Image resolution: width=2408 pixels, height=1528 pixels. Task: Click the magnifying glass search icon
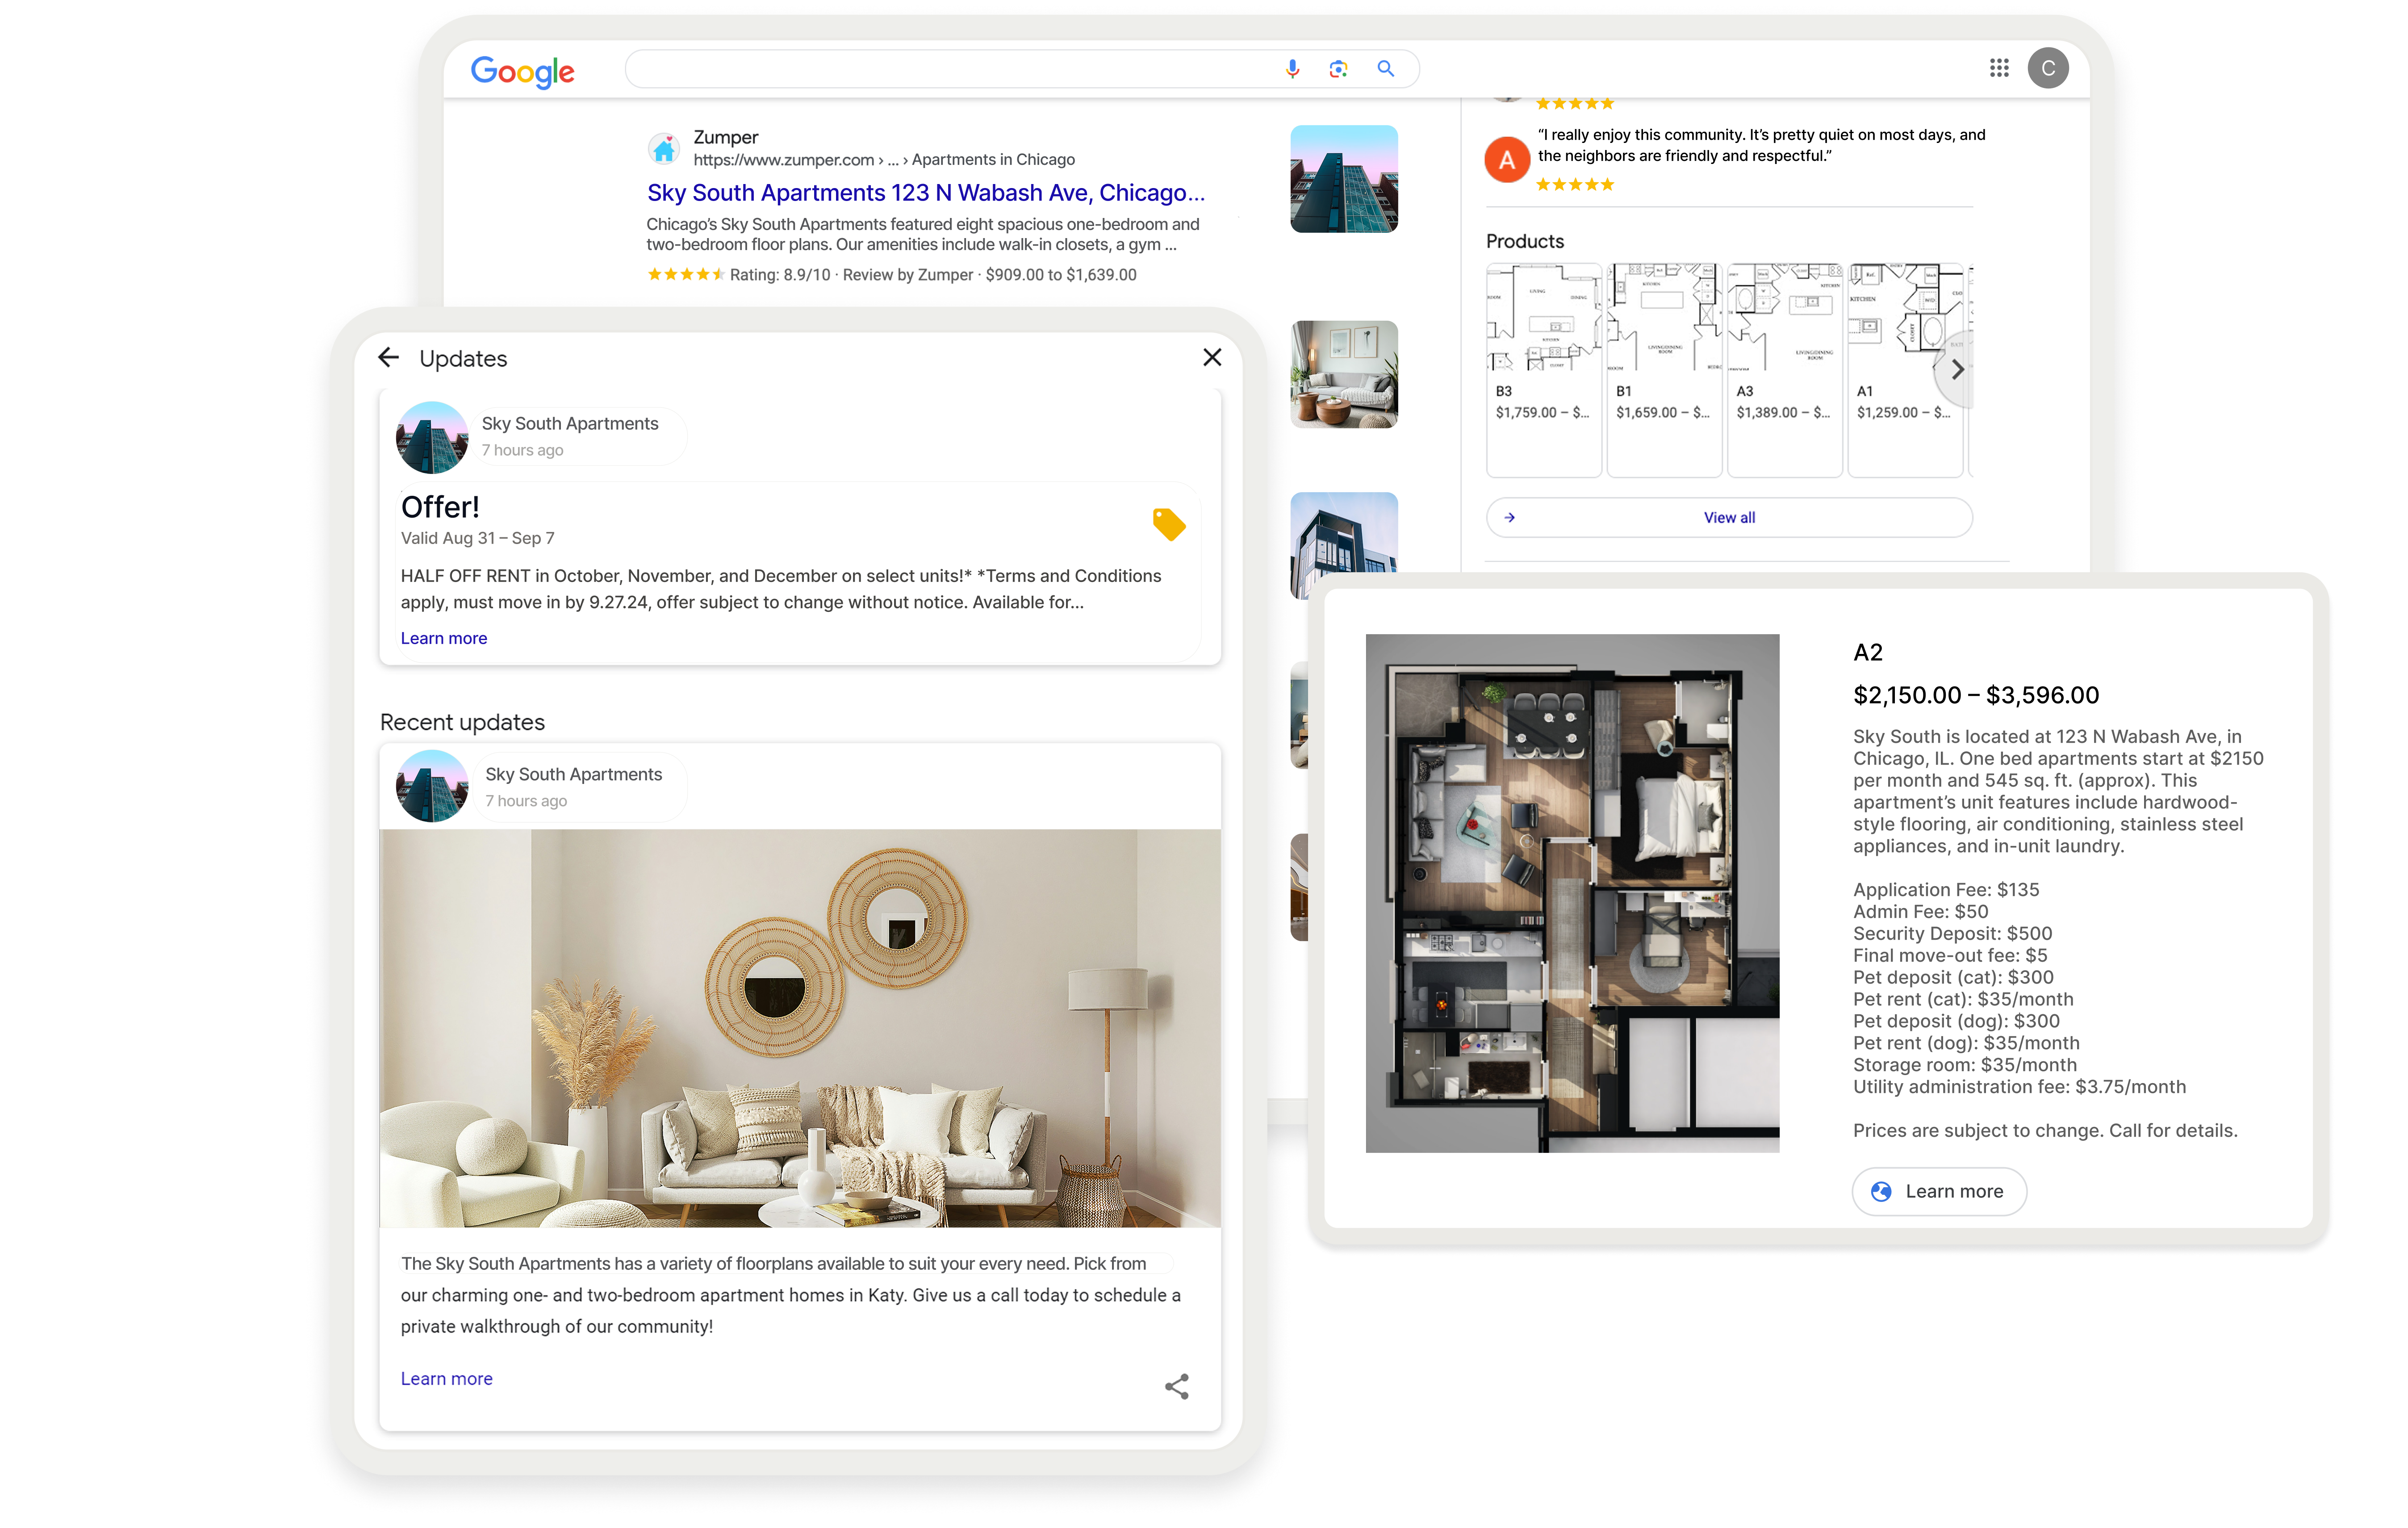[x=1385, y=69]
